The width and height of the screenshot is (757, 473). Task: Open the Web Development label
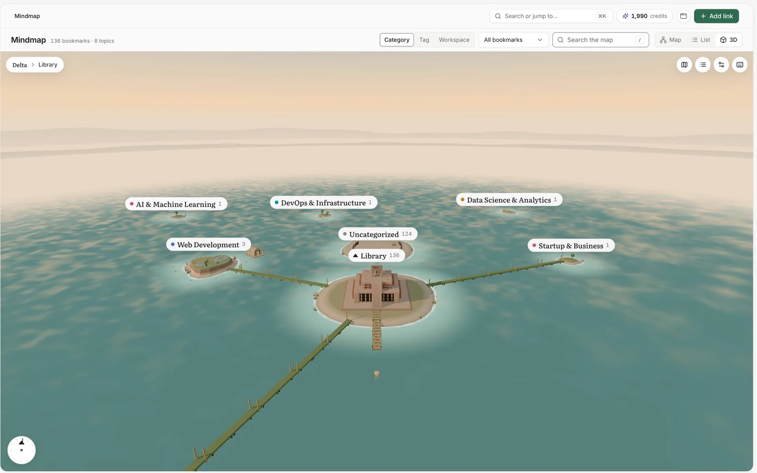(209, 245)
